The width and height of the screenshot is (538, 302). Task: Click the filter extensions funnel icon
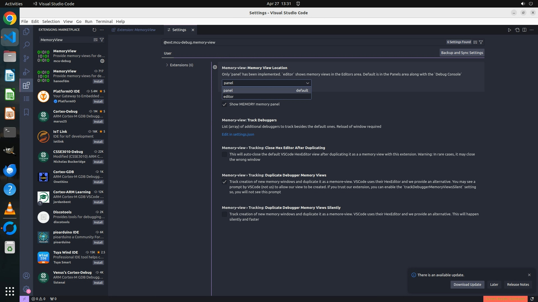tap(102, 40)
